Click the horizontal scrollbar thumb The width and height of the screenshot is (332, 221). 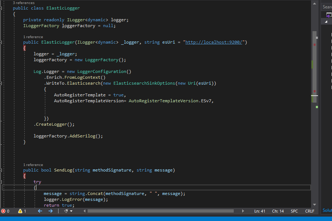pos(160,211)
